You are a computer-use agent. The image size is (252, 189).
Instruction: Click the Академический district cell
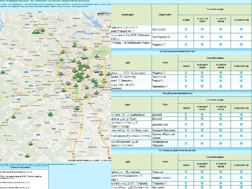[x=165, y=177]
